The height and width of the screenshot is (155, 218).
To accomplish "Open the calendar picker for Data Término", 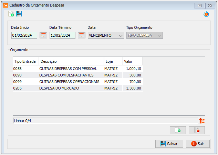I will click(82, 35).
